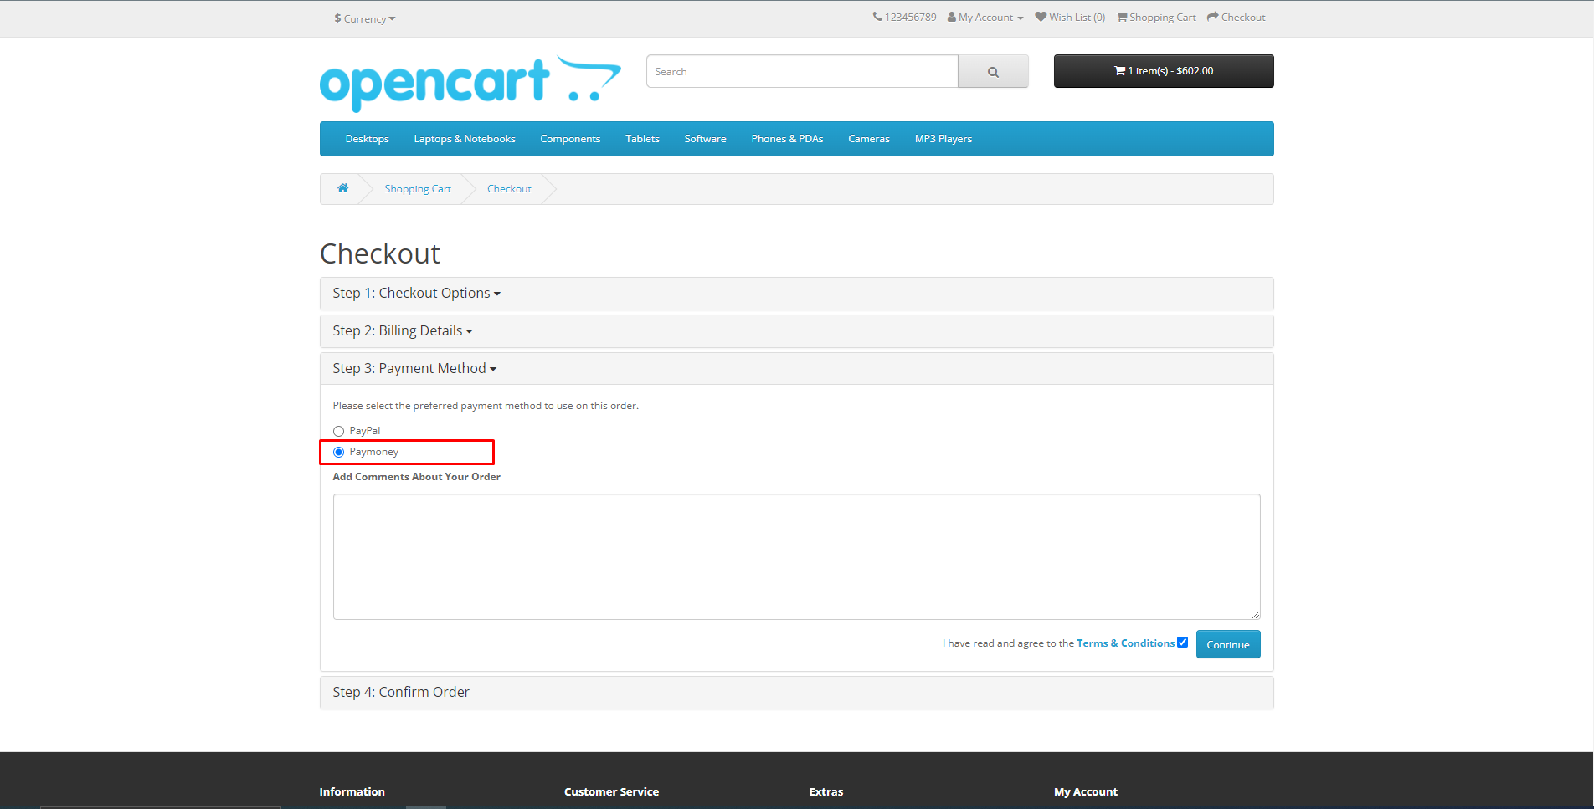Screen dimensions: 1594x809
Task: Click the magnifying glass search button
Action: [993, 72]
